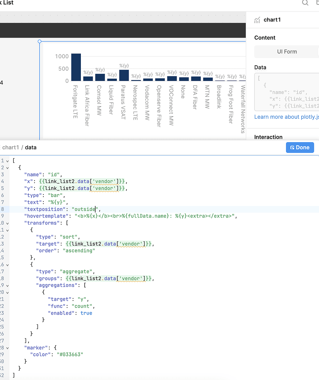The image size is (319, 380).
Task: Select 'chart1' in the breadcrumb
Action: 10,147
